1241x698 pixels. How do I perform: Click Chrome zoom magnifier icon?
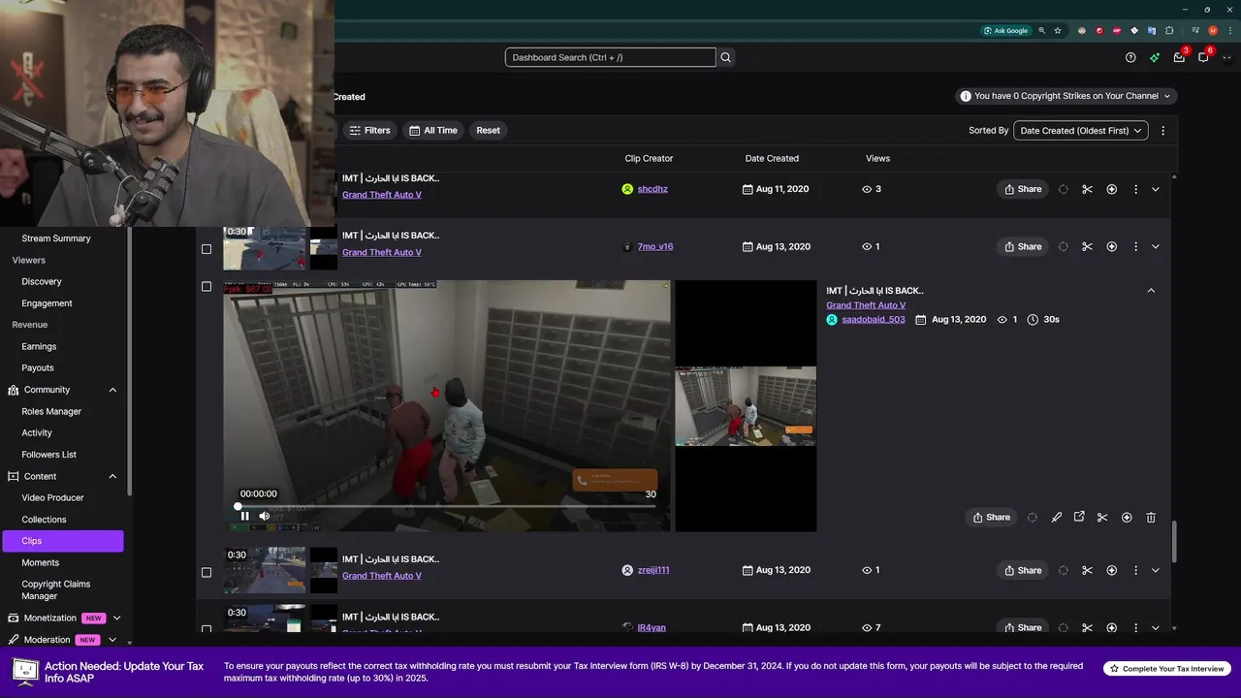click(x=1042, y=30)
